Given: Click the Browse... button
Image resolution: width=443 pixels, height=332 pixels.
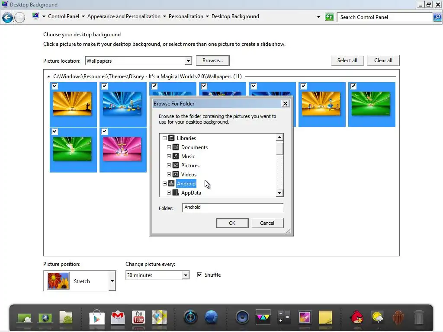Looking at the screenshot, I should [x=212, y=61].
